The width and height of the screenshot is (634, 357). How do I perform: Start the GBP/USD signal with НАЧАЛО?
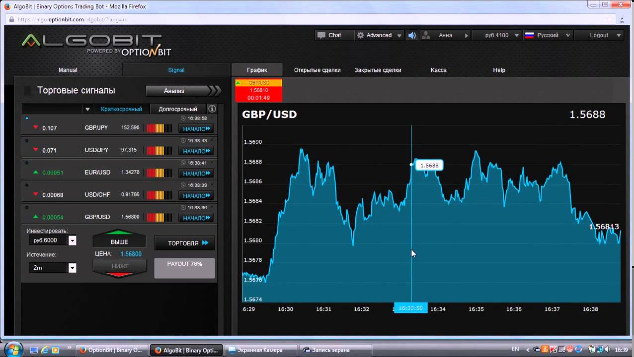point(196,218)
